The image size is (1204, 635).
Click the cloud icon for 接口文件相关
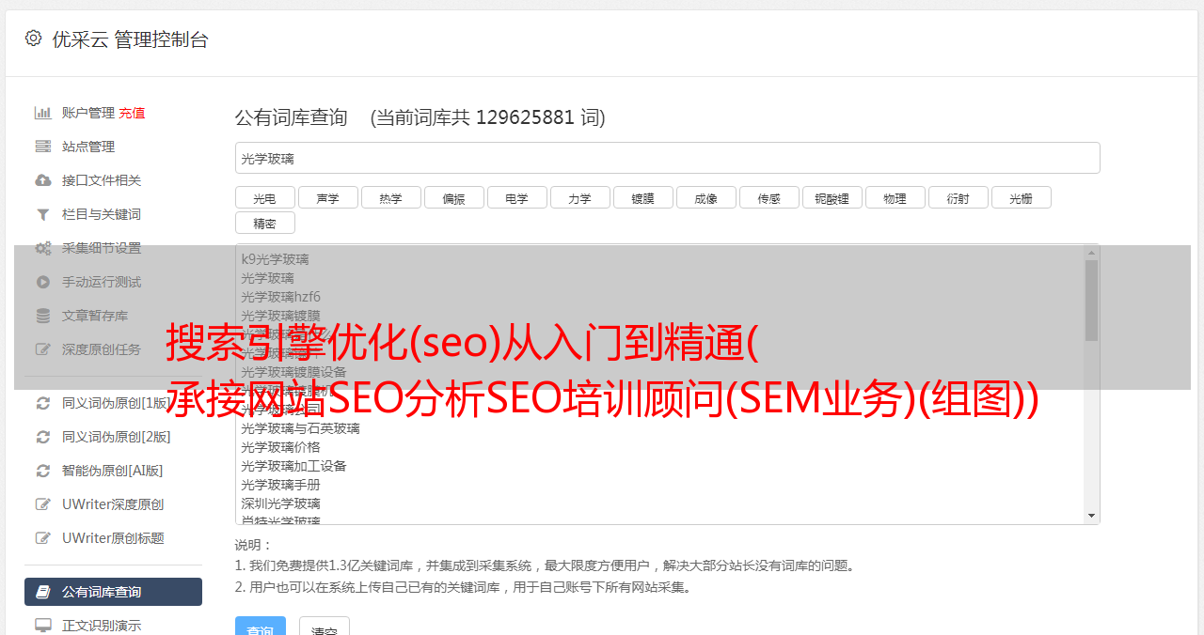point(43,180)
